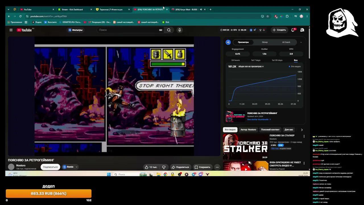This screenshot has height=205, width=364.
Task: Click the browser address bar
Action: tap(145, 16)
